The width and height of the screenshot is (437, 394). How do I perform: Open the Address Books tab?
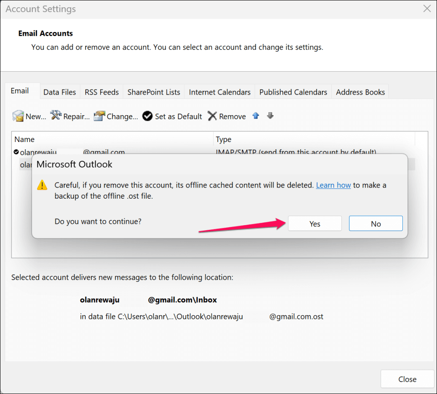click(360, 92)
